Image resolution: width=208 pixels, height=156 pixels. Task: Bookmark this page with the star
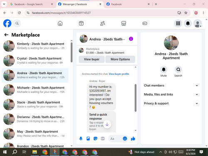click(x=186, y=13)
